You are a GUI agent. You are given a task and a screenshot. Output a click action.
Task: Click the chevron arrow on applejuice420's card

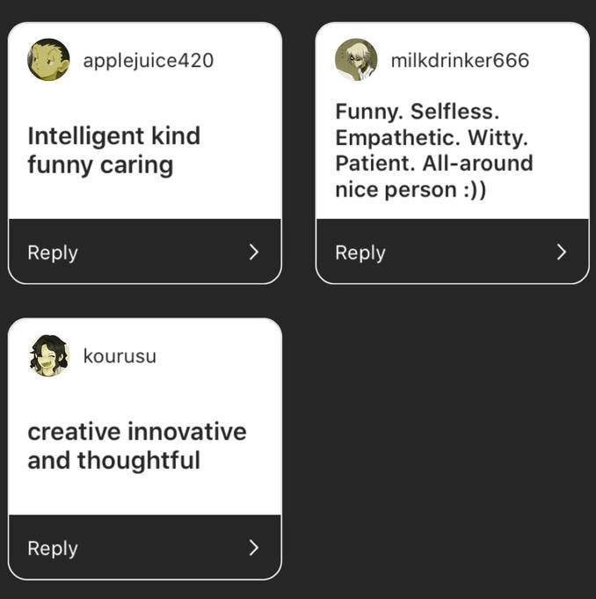tap(254, 252)
